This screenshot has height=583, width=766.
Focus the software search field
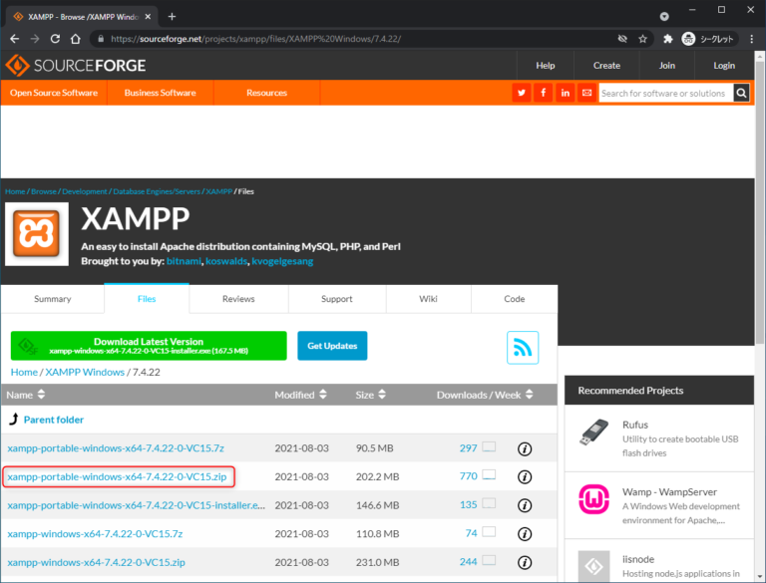(666, 93)
